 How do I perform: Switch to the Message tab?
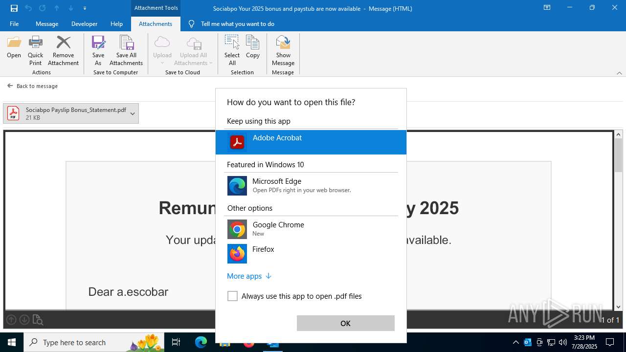pyautogui.click(x=47, y=24)
